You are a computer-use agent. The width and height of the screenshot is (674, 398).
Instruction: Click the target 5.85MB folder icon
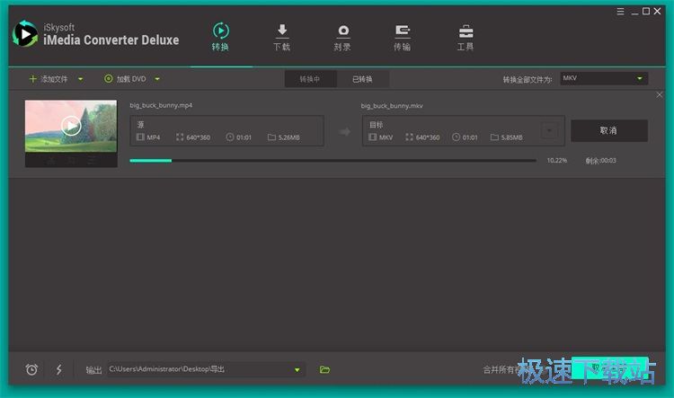(494, 137)
